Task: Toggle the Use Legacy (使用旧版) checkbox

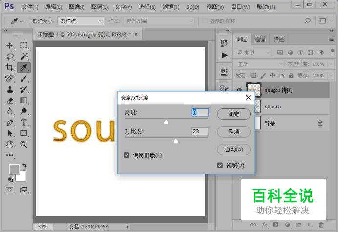Action: pyautogui.click(x=127, y=155)
